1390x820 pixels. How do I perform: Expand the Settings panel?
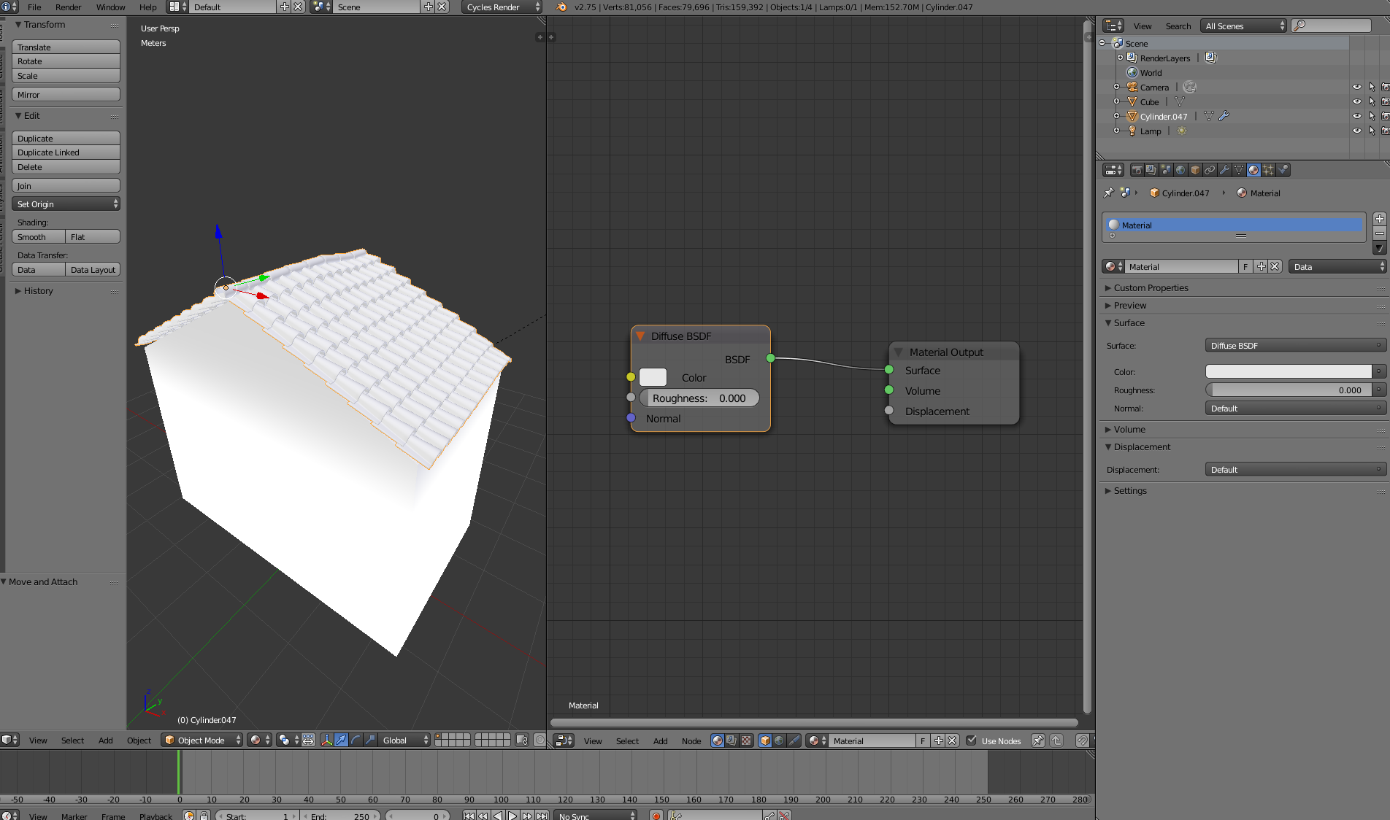1130,491
